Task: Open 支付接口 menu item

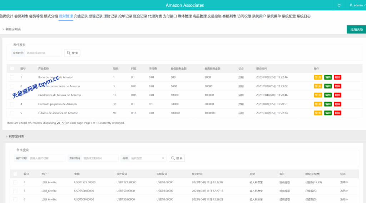Action: coord(170,16)
